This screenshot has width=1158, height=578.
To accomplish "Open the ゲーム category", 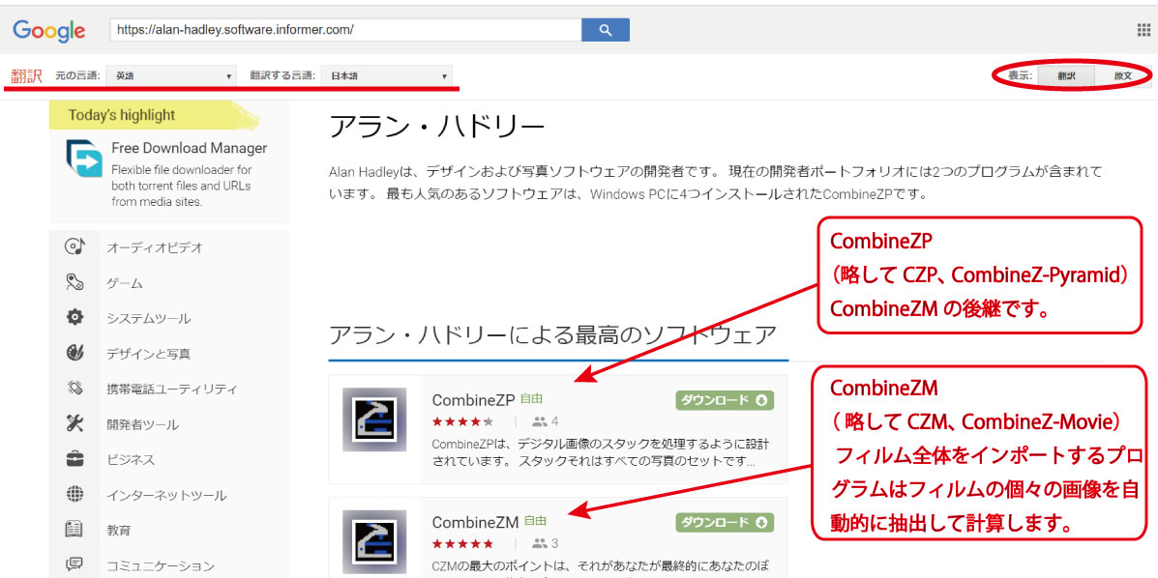I will [x=125, y=283].
